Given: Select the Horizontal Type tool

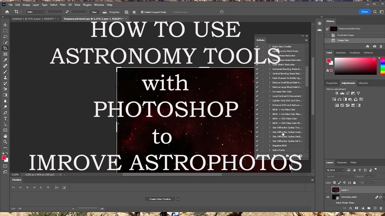Looking at the screenshot, I should (5, 118).
